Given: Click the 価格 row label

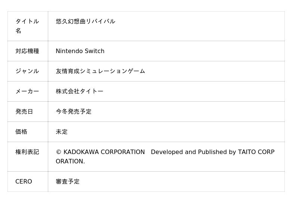Looking at the screenshot, I should tap(21, 132).
